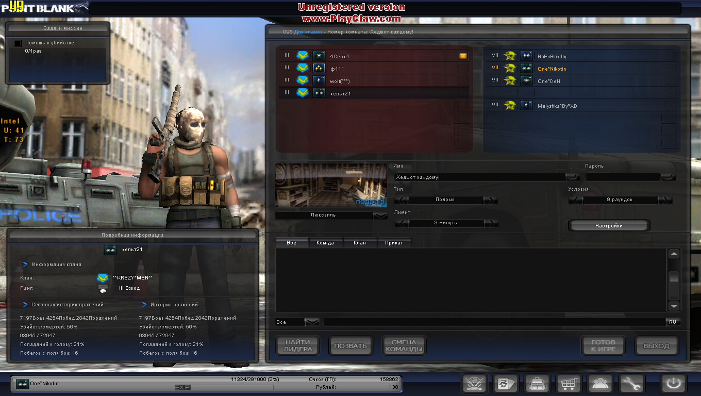Click the next arrow for Условия 9 раундов
701x396 pixels.
665,200
